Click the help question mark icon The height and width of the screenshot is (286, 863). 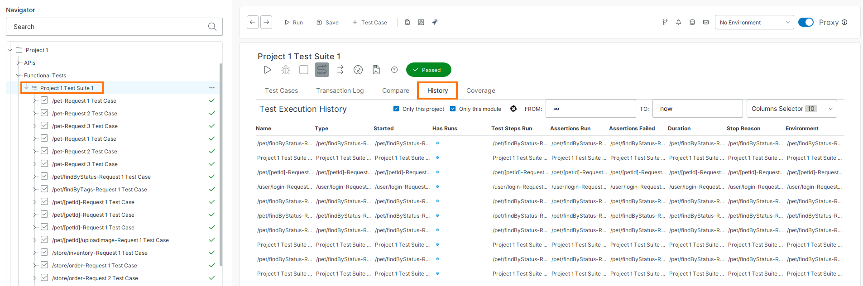394,70
